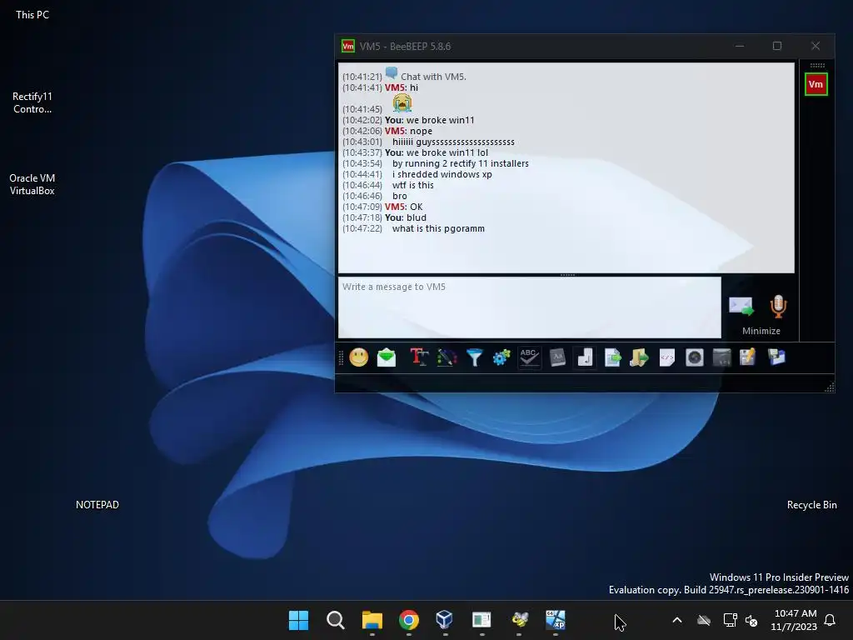Viewport: 853px width, 640px height.
Task: Click the "wtf is this" message
Action: pyautogui.click(x=413, y=185)
